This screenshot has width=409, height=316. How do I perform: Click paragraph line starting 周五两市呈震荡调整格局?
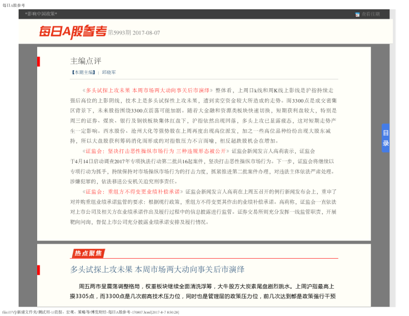coord(207,287)
